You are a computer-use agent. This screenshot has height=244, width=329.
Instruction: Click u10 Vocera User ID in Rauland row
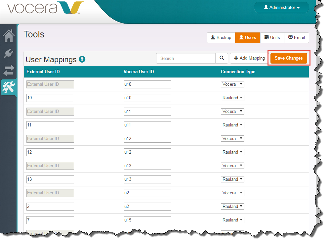(x=147, y=98)
